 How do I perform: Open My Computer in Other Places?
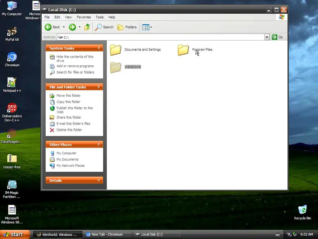pyautogui.click(x=66, y=153)
